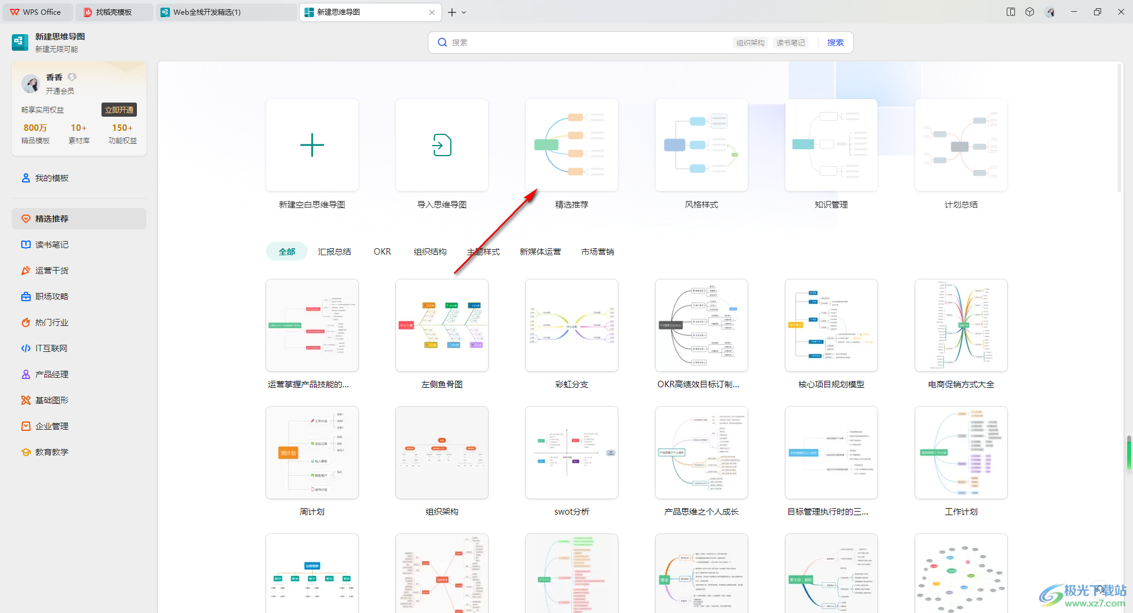Open 企业管理 sidebar category
Viewport: 1133px width, 613px height.
pos(79,426)
